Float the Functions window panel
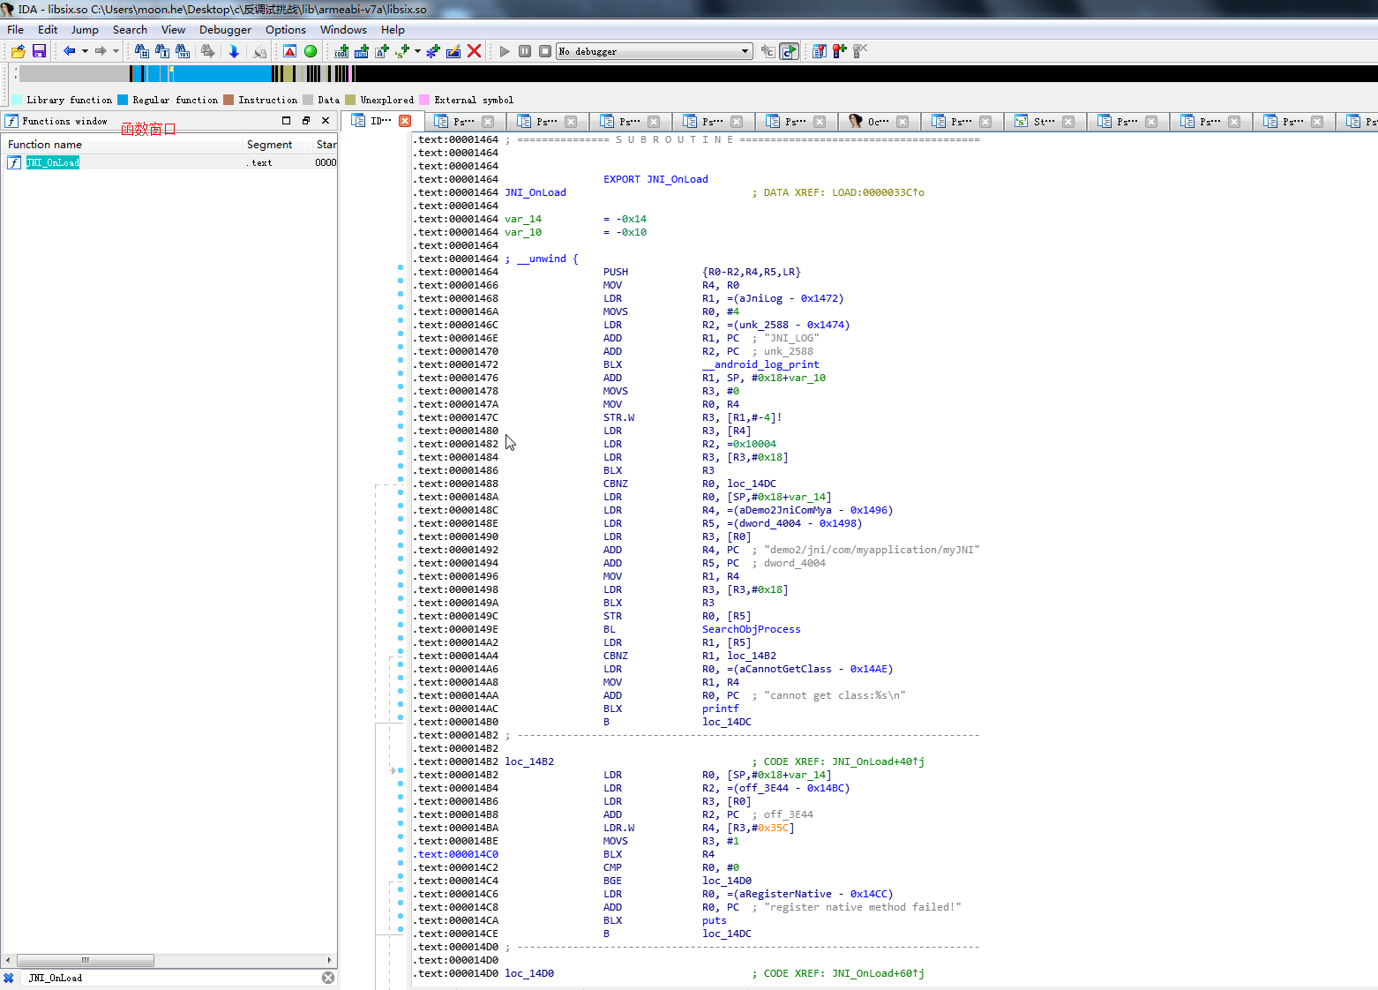This screenshot has height=990, width=1378. tap(306, 121)
